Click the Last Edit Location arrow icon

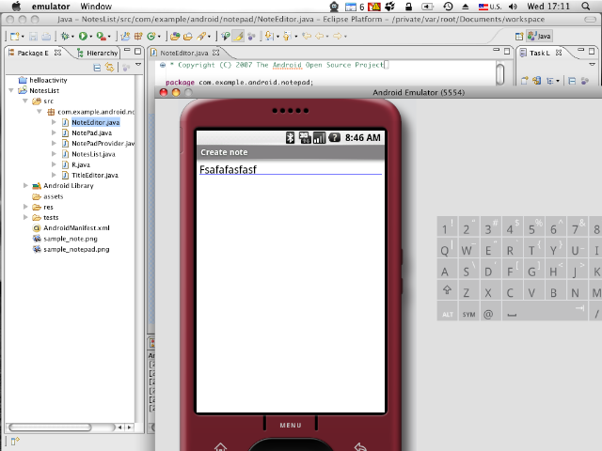[307, 36]
